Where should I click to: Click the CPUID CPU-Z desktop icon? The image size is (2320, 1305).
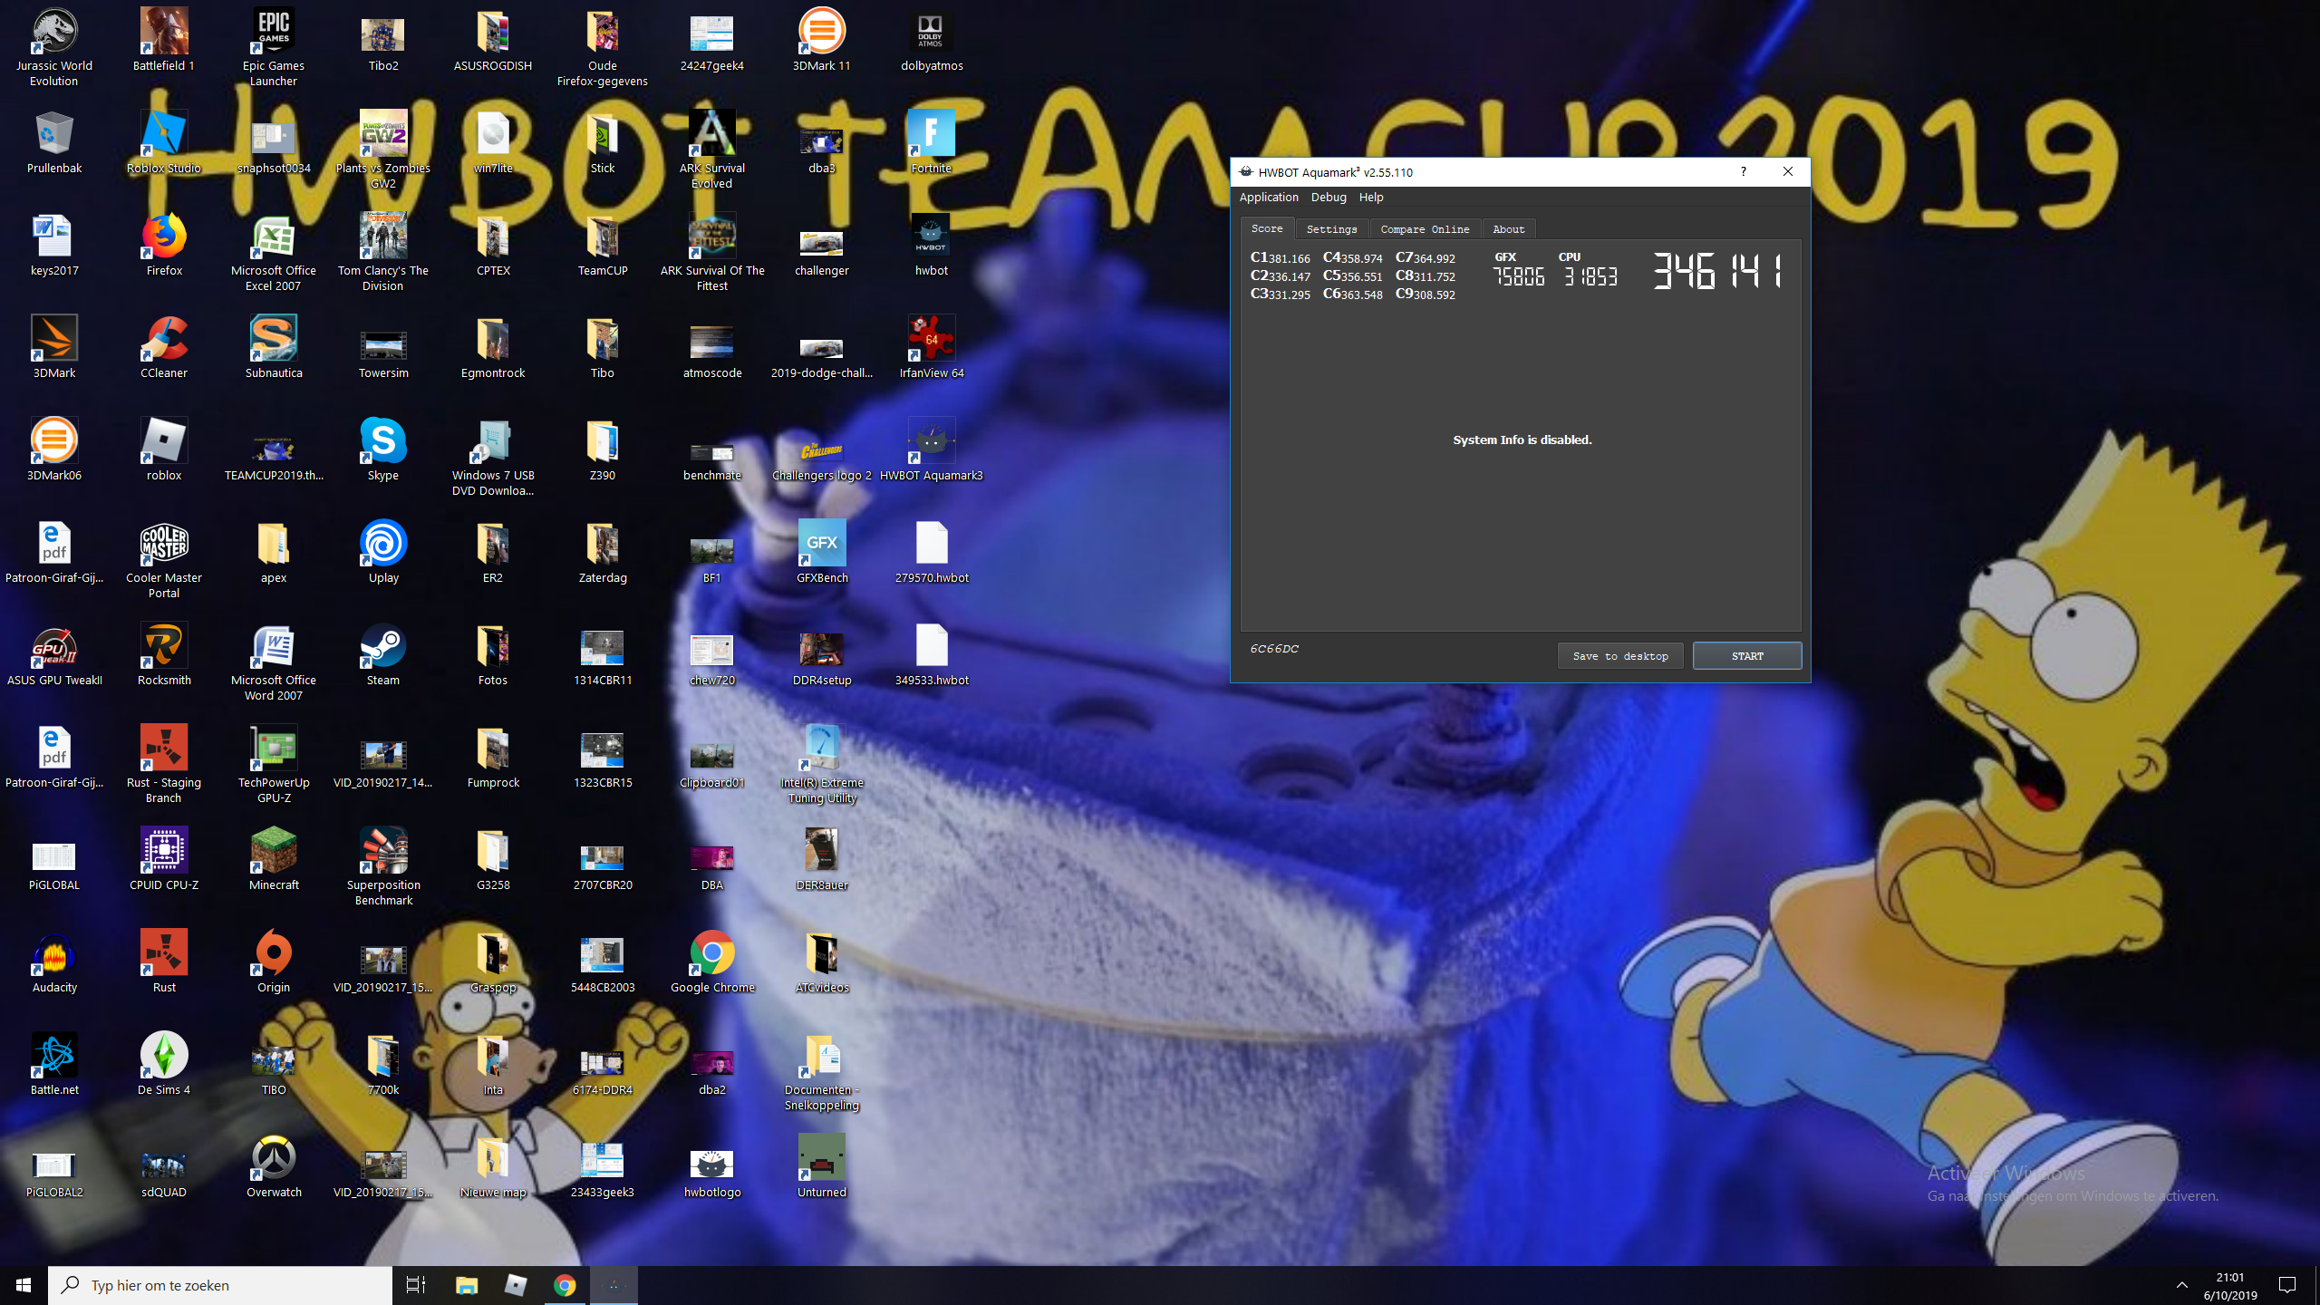pos(164,860)
